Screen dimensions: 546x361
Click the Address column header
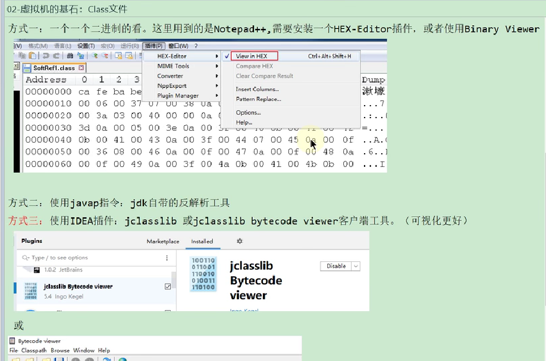[46, 80]
